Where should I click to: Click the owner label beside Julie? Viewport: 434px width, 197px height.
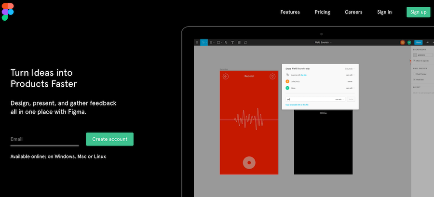pos(350,81)
